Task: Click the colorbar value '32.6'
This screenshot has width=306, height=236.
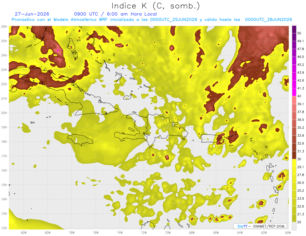Action: (x=300, y=143)
